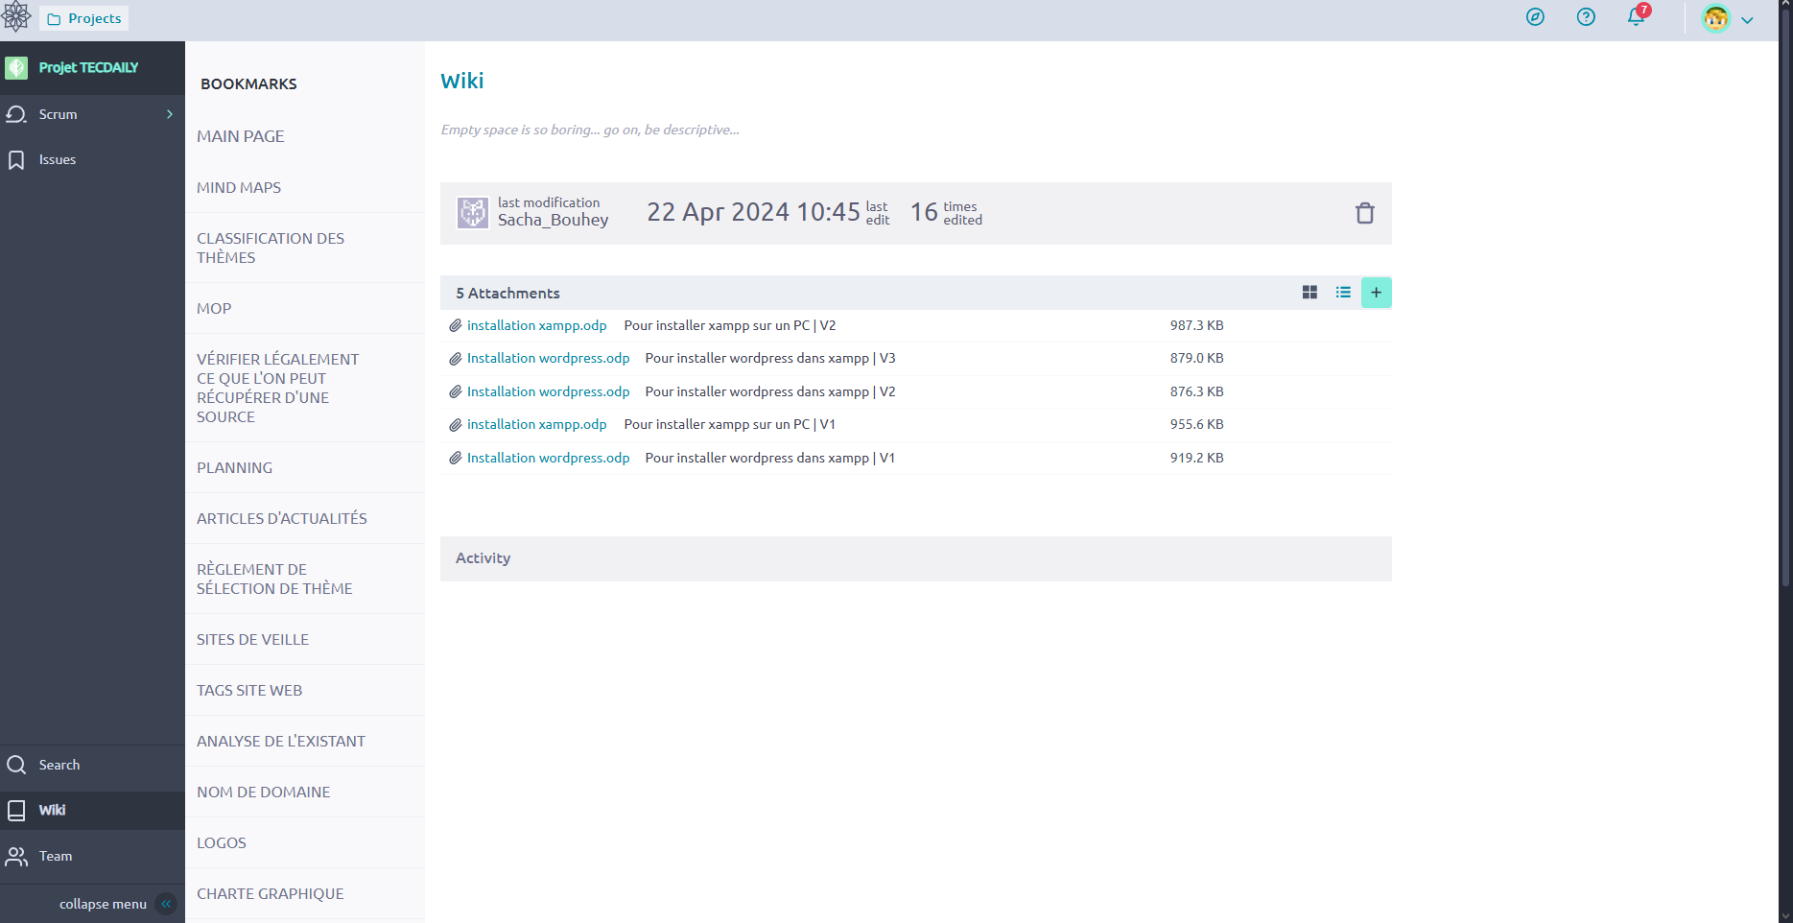Screen dimensions: 1793x923
Task: Open the help question mark icon
Action: (1586, 17)
